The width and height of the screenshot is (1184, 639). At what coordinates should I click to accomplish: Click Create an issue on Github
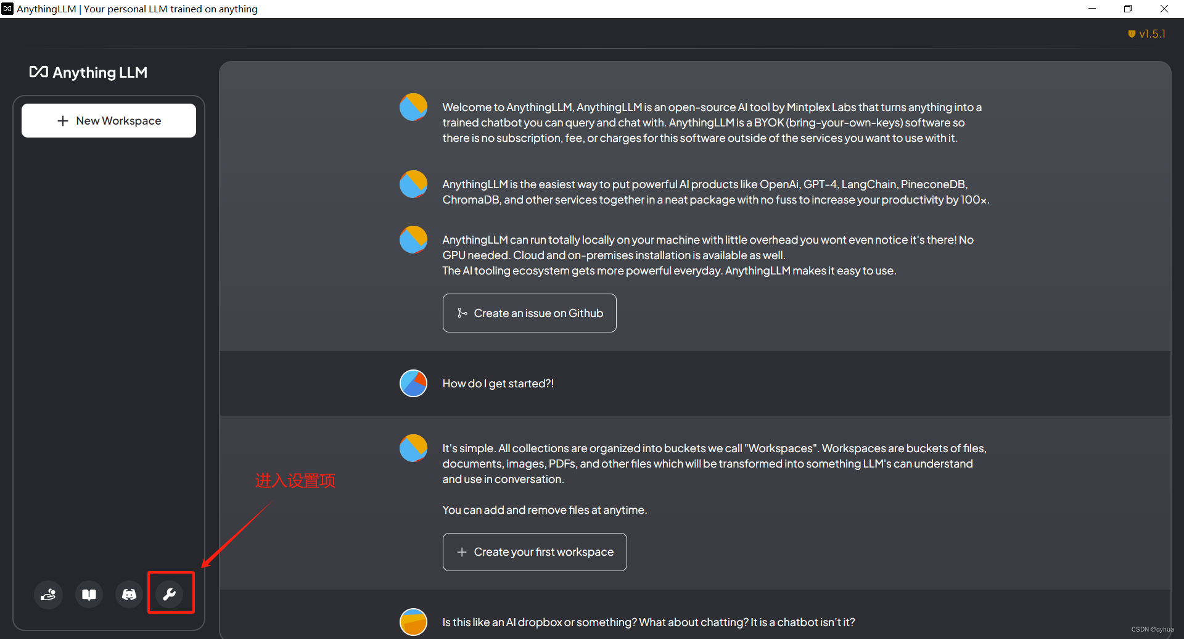[529, 313]
